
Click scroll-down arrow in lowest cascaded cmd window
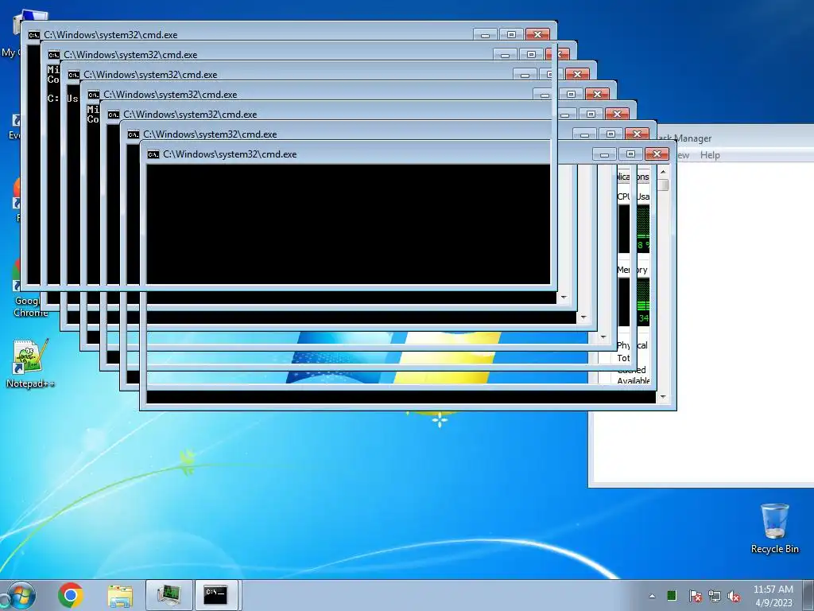[x=663, y=397]
